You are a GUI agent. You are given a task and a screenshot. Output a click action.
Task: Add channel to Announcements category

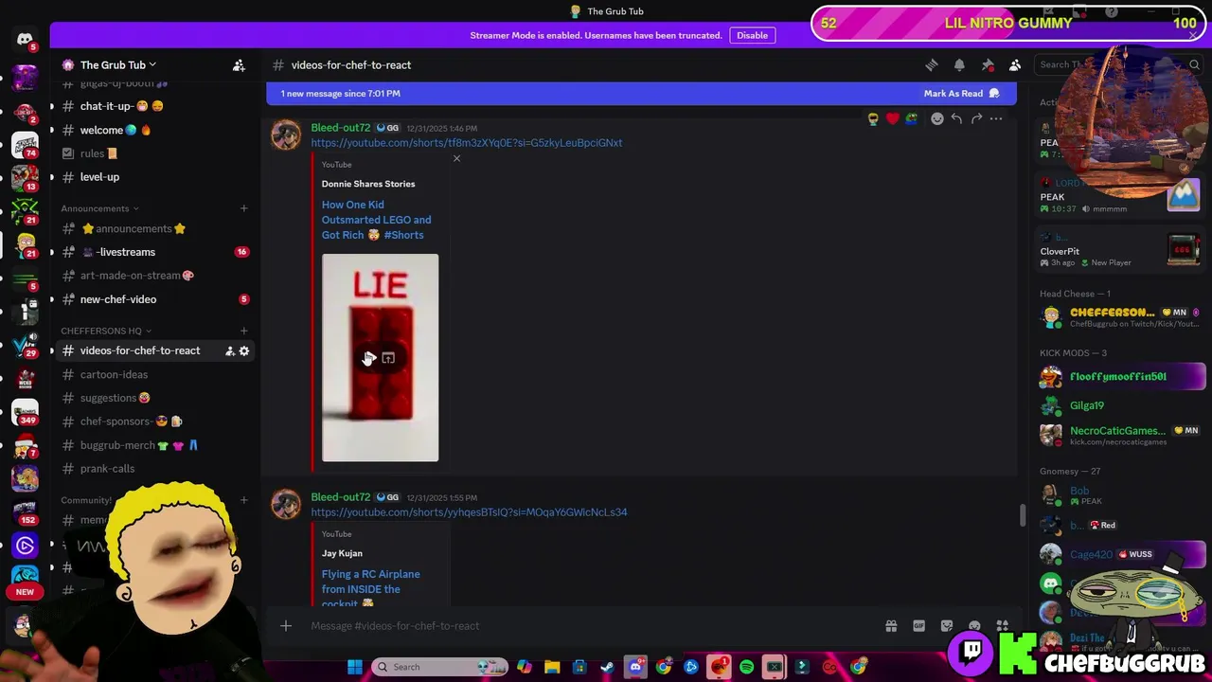243,208
